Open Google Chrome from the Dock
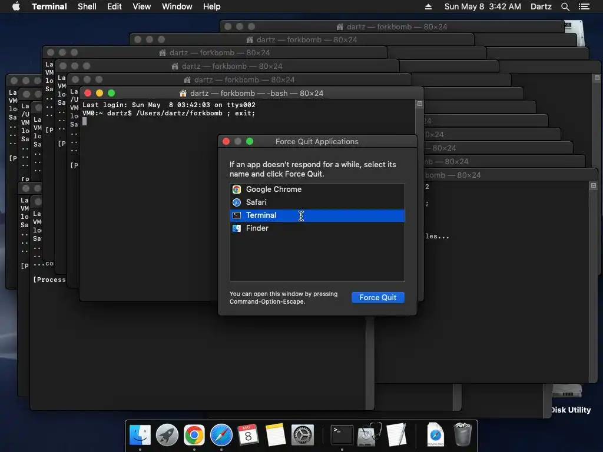 194,435
